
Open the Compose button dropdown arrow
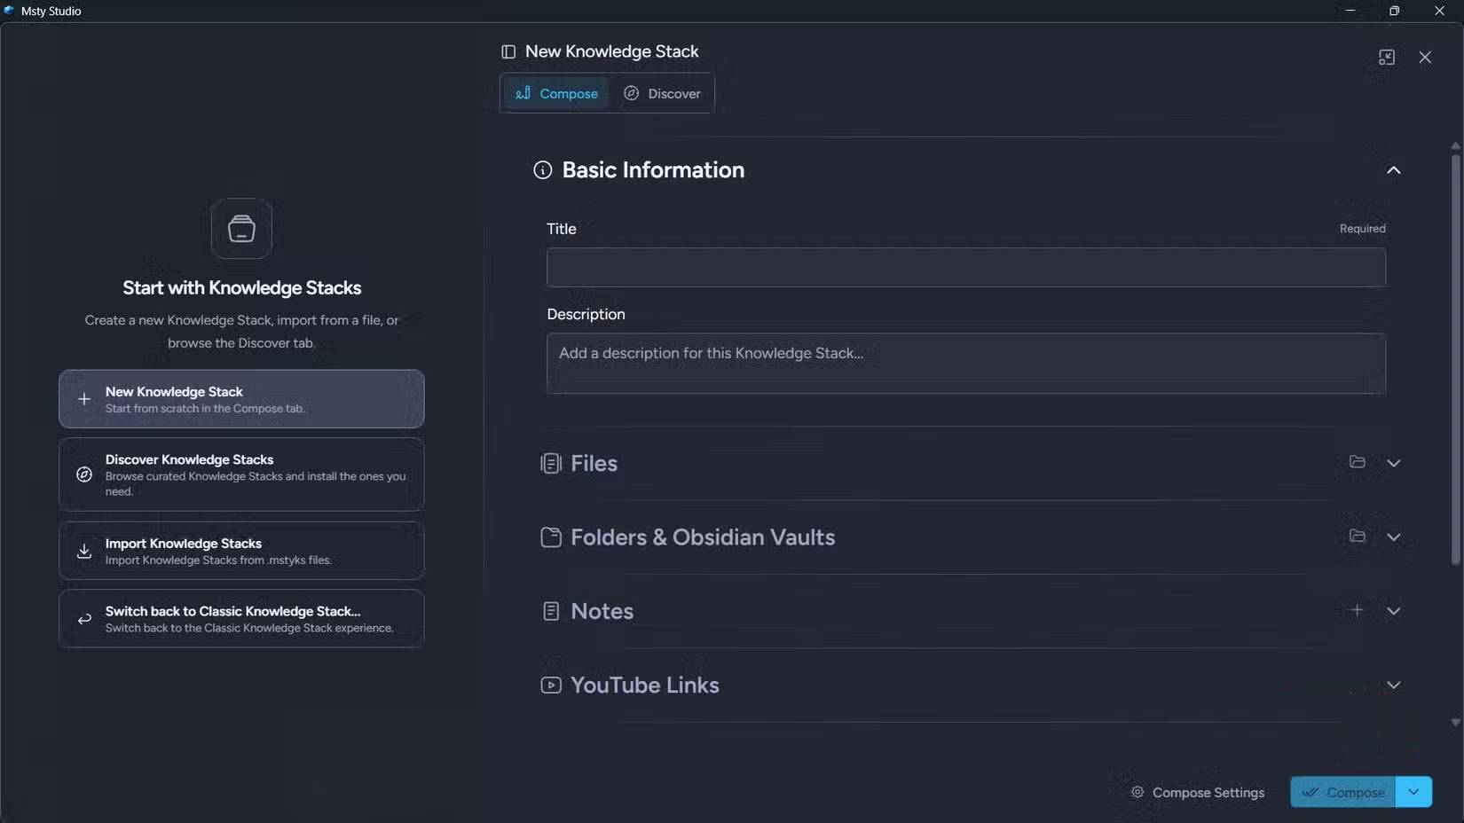(1413, 792)
